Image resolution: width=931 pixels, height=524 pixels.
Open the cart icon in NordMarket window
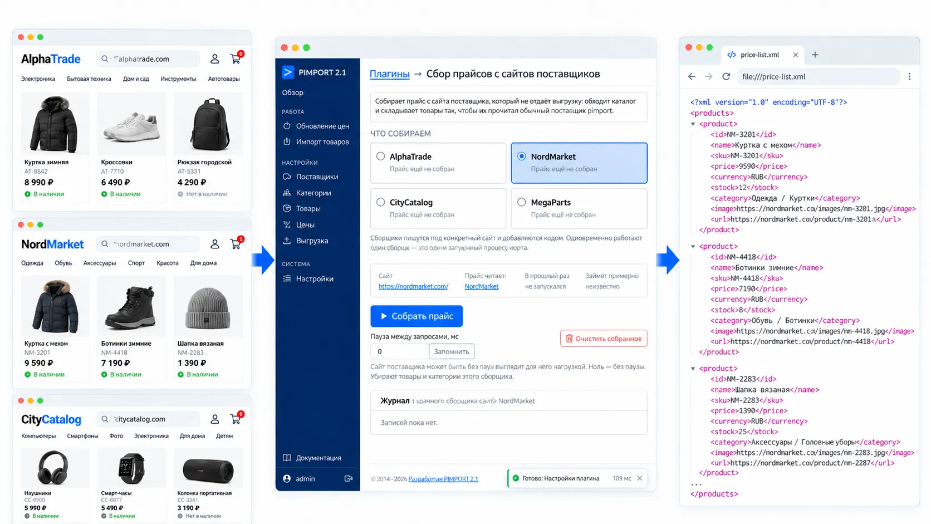[x=236, y=244]
